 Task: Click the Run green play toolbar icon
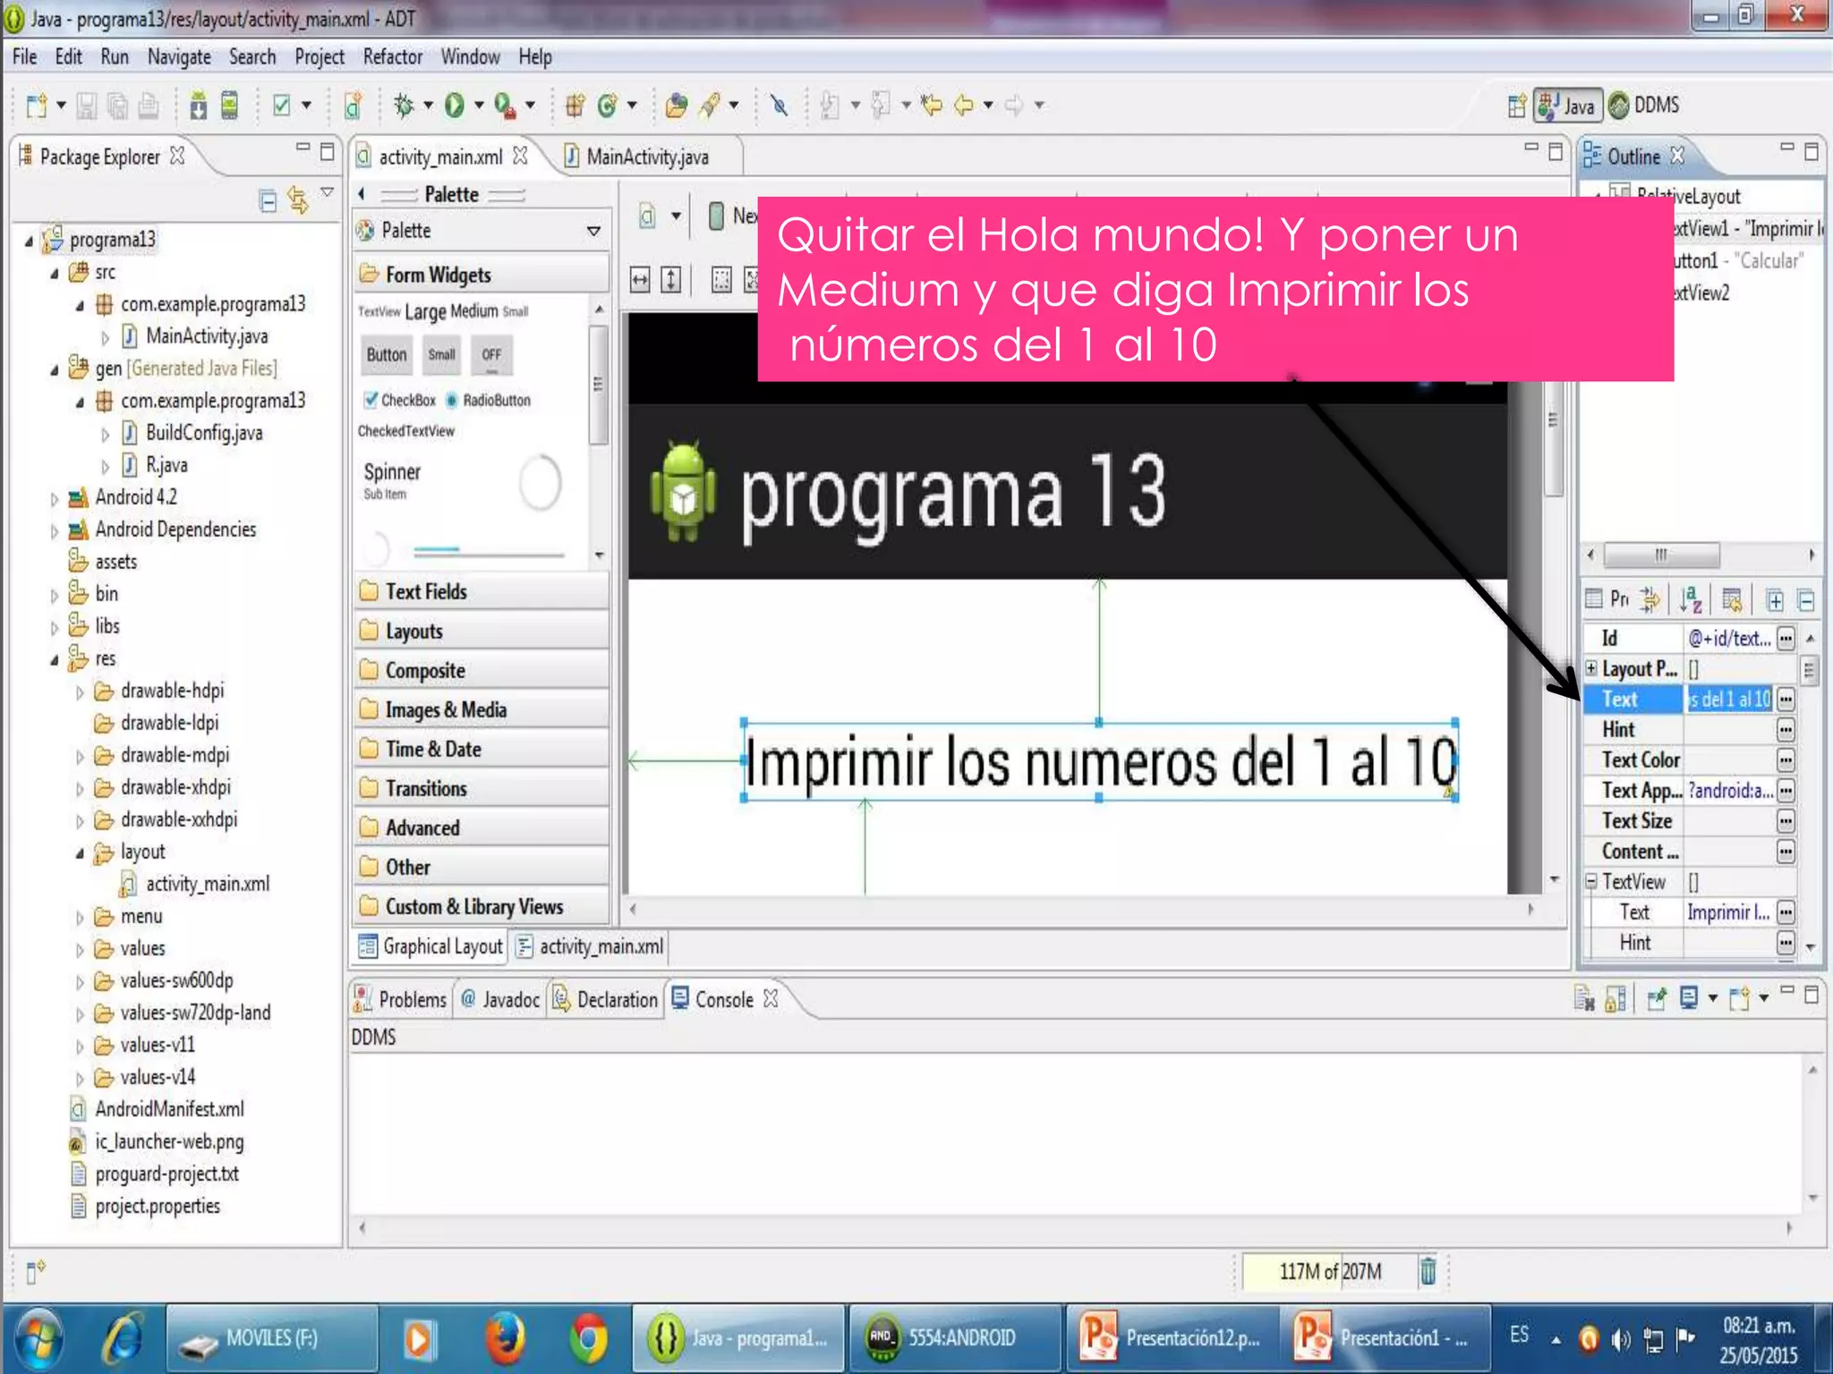tap(455, 106)
